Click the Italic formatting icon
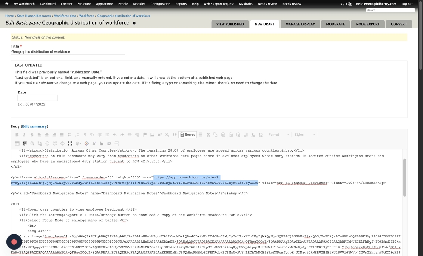 tap(24, 135)
